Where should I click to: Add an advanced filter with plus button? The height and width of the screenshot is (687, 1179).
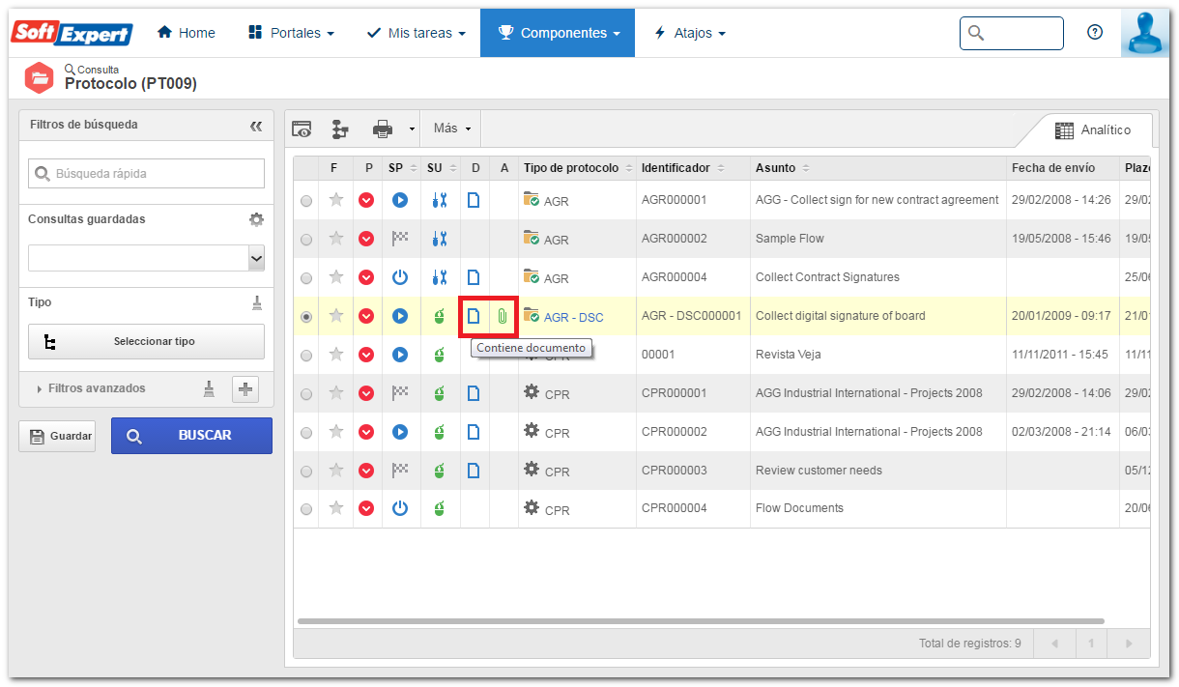pyautogui.click(x=246, y=388)
